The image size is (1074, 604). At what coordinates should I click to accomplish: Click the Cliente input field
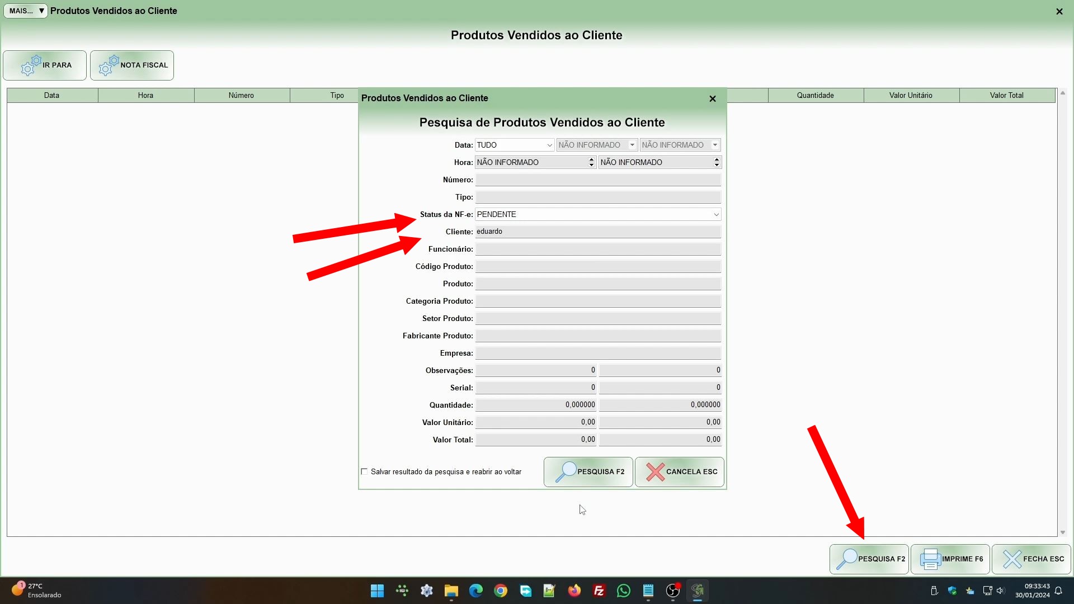click(x=597, y=232)
